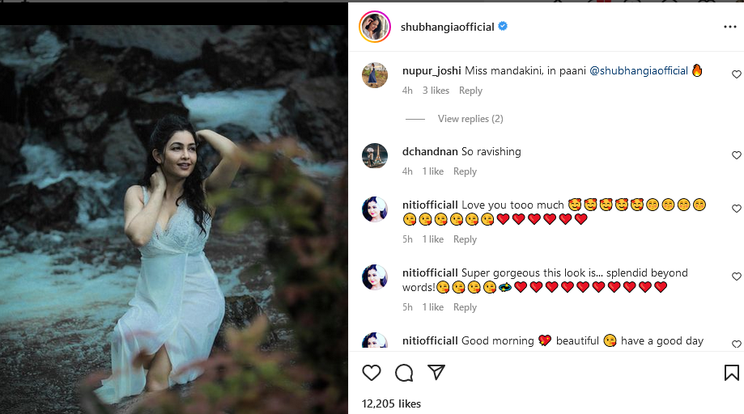Click the @shubhangiaofficial mention link

639,71
